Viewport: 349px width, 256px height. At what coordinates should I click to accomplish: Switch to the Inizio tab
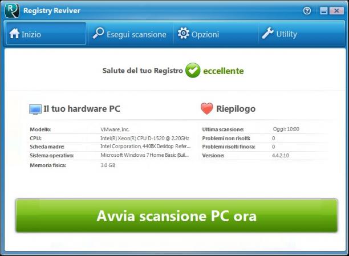tap(46, 34)
